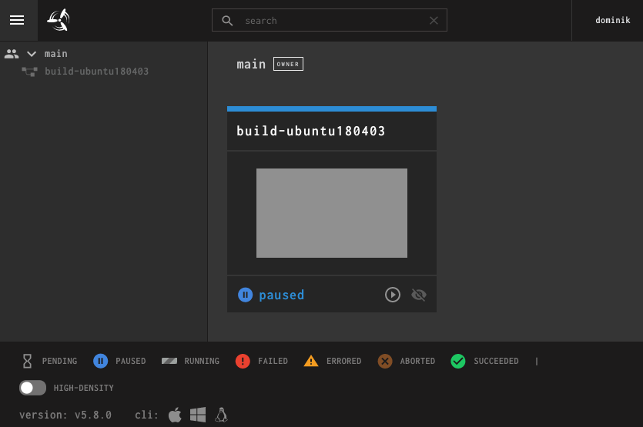The width and height of the screenshot is (643, 427).
Task: Click the version v5.8.0 text
Action: point(65,415)
